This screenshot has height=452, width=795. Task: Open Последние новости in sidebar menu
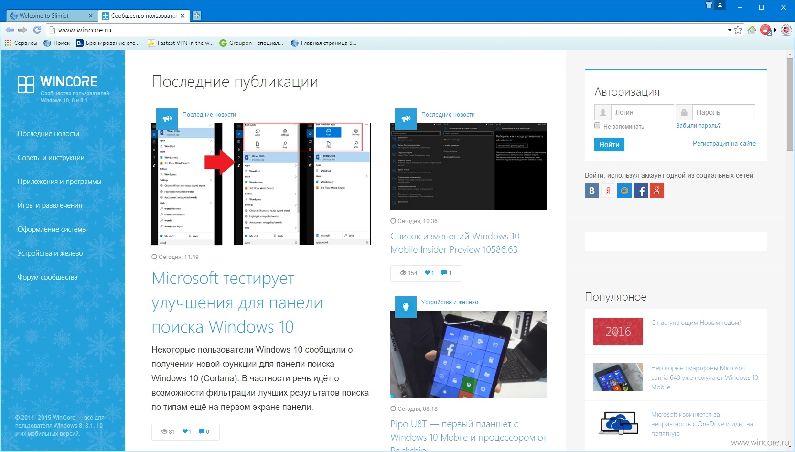[x=48, y=134]
